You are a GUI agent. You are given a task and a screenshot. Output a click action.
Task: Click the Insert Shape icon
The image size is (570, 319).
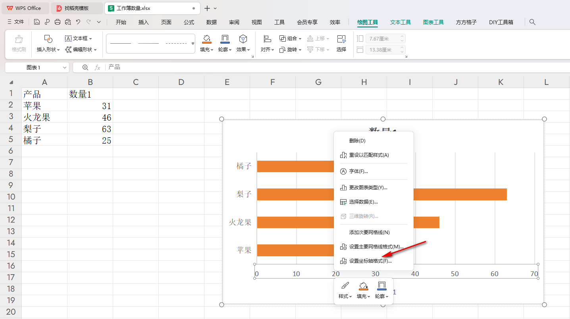point(48,39)
